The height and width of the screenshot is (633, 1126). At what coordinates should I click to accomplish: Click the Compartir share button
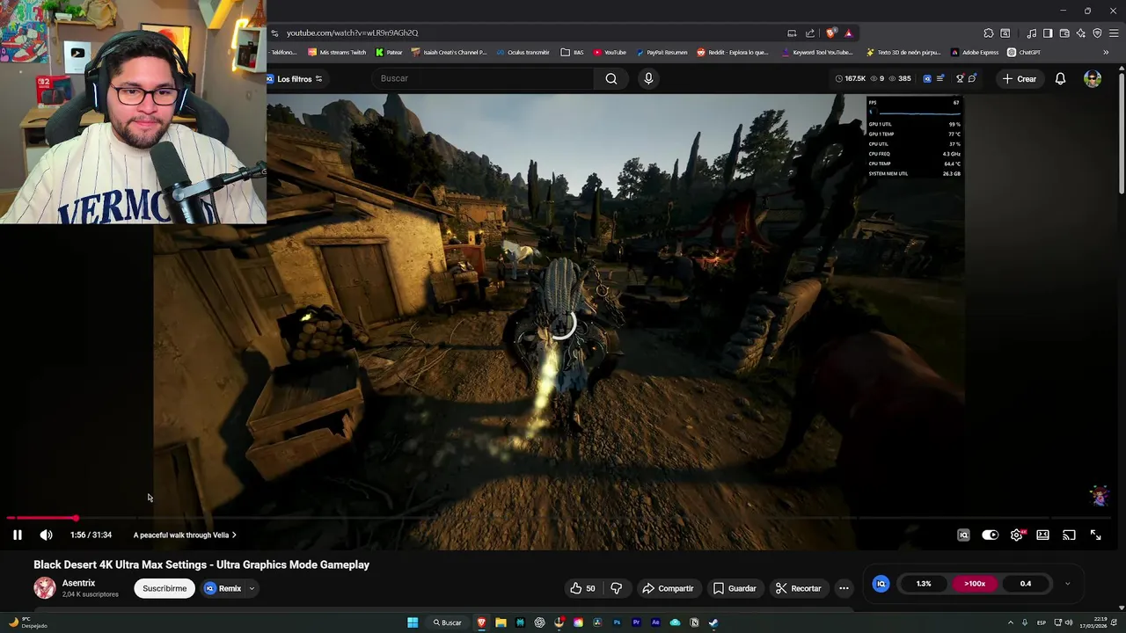pyautogui.click(x=668, y=588)
